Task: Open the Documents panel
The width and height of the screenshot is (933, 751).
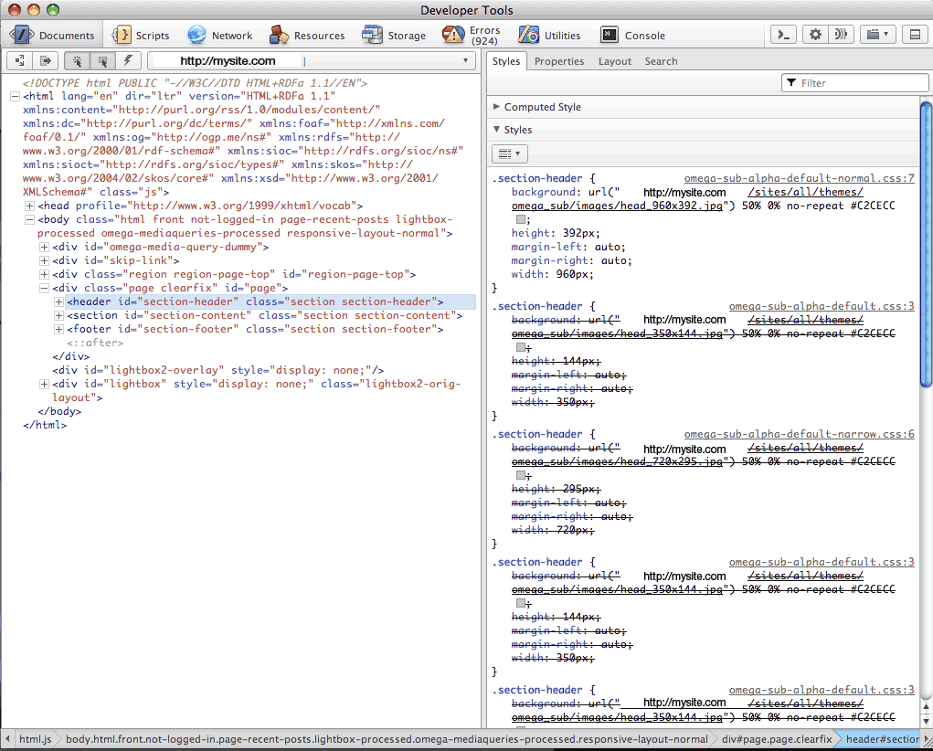Action: click(x=52, y=35)
